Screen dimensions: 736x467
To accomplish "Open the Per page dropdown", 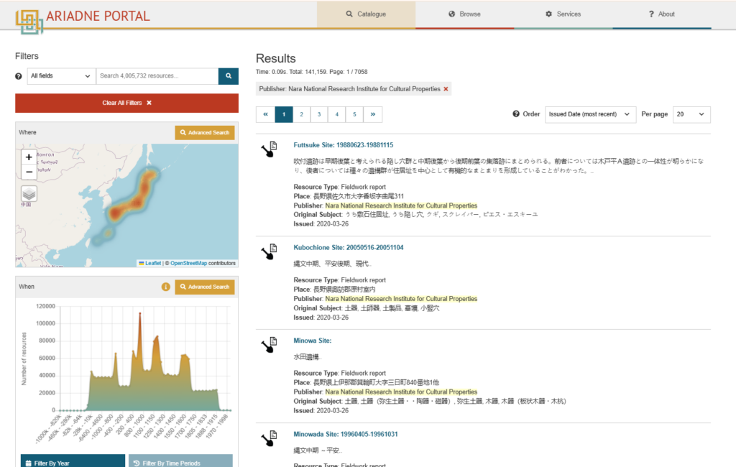I will [691, 114].
